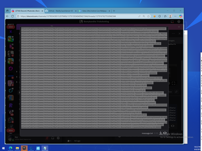This screenshot has width=202, height=151.
Task: Click the Default.Sliding.Enabled line
Action: [84, 115]
